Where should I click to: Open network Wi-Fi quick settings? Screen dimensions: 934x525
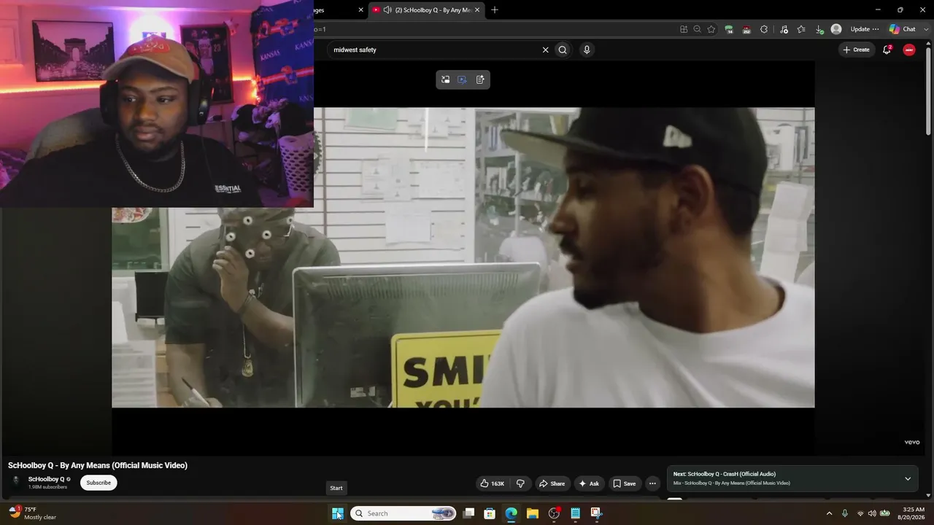(860, 513)
